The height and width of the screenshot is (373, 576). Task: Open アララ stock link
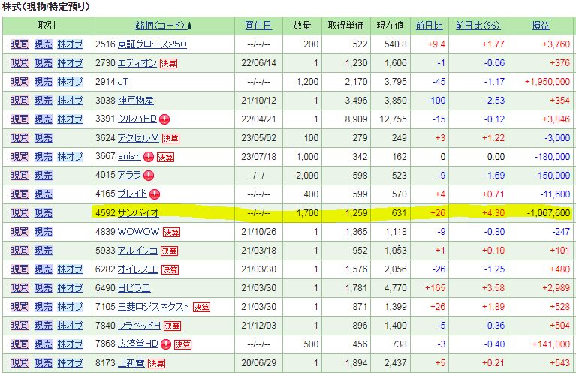[129, 175]
